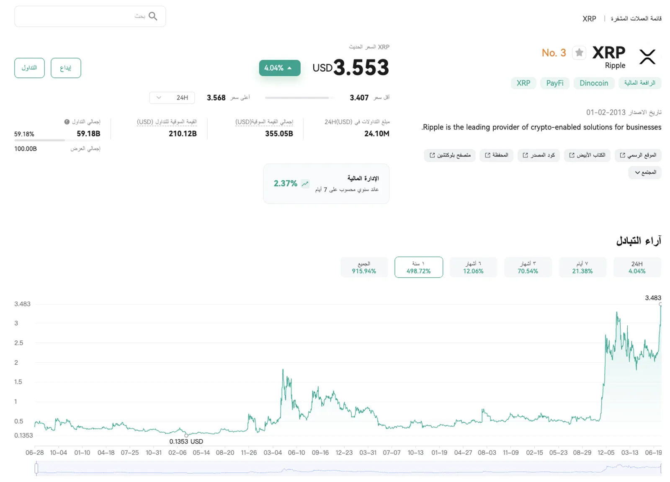The height and width of the screenshot is (482, 670).
Task: Click the search magnifier icon
Action: coord(153,16)
